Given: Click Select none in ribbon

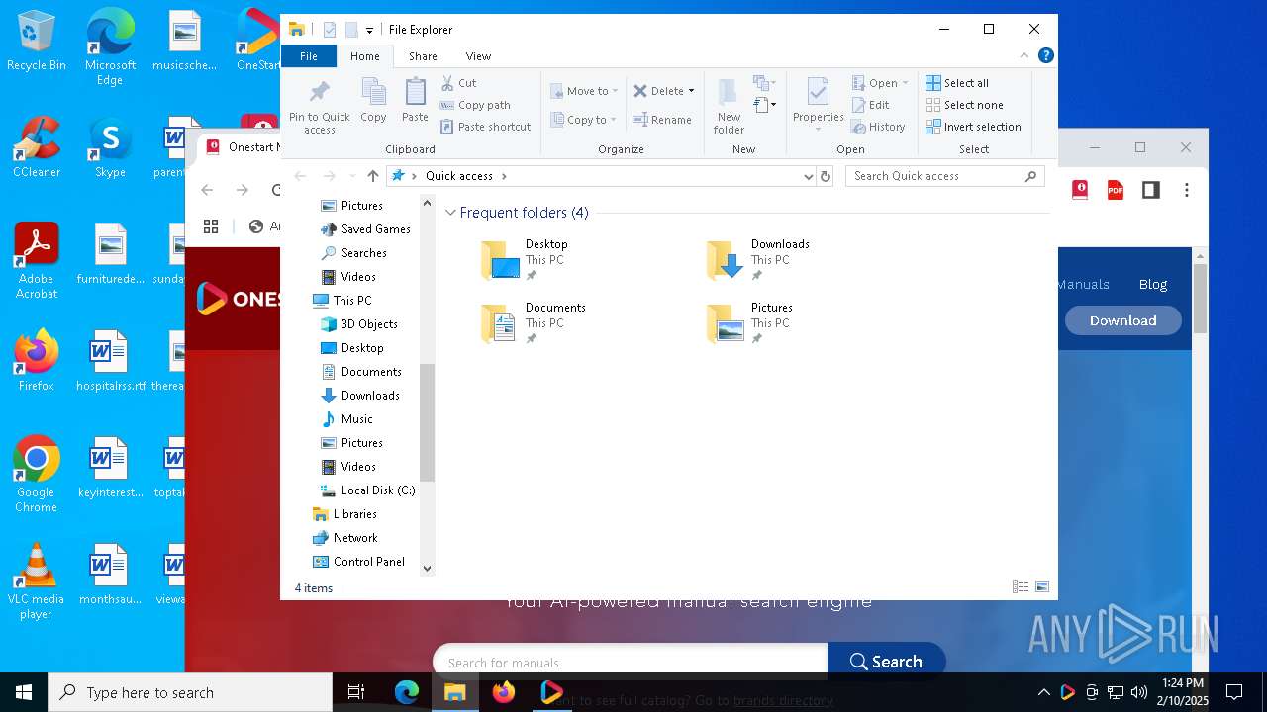Looking at the screenshot, I should click(964, 105).
